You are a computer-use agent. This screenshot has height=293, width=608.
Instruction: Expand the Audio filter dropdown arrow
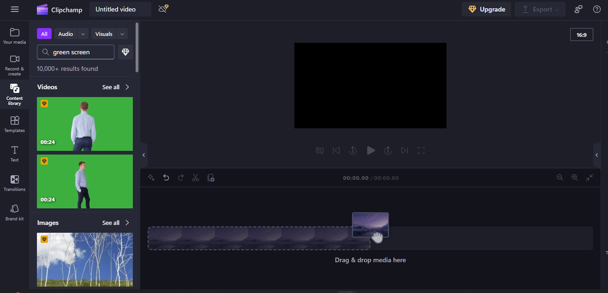pos(83,34)
